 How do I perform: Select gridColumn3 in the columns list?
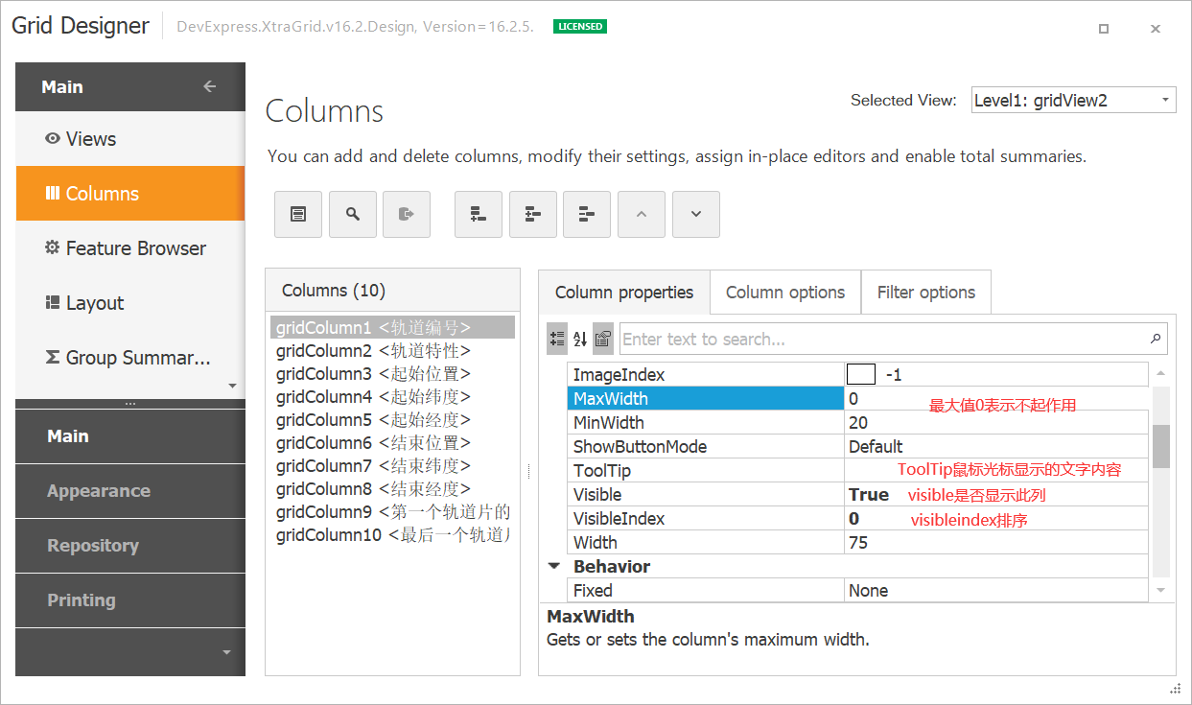click(392, 373)
